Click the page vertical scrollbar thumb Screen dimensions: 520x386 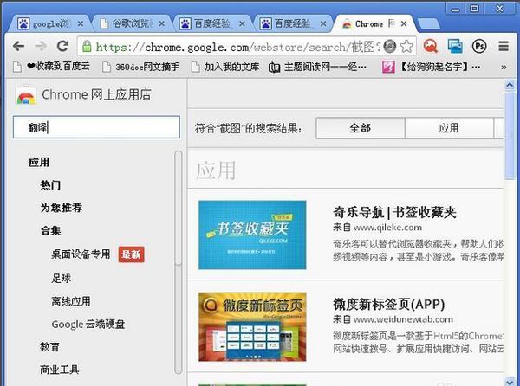click(x=510, y=136)
